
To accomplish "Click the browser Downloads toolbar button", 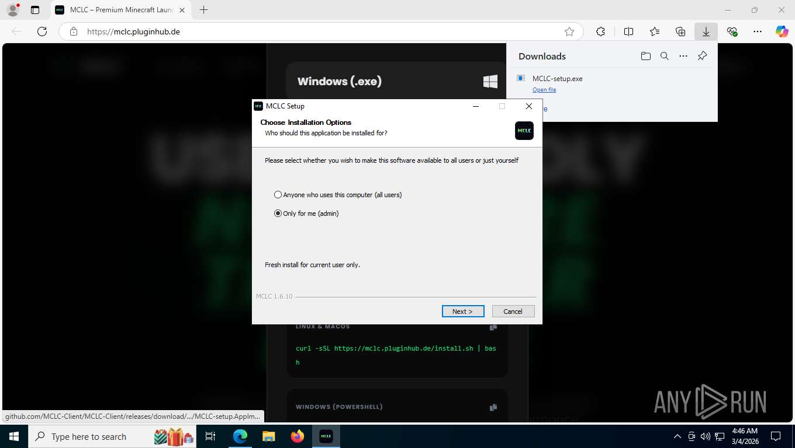I will 706,32.
